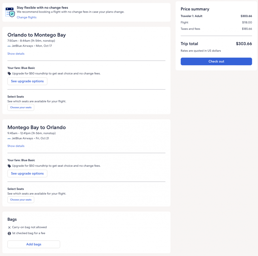Proceed with the Check out button
This screenshot has width=258, height=256.
click(216, 62)
